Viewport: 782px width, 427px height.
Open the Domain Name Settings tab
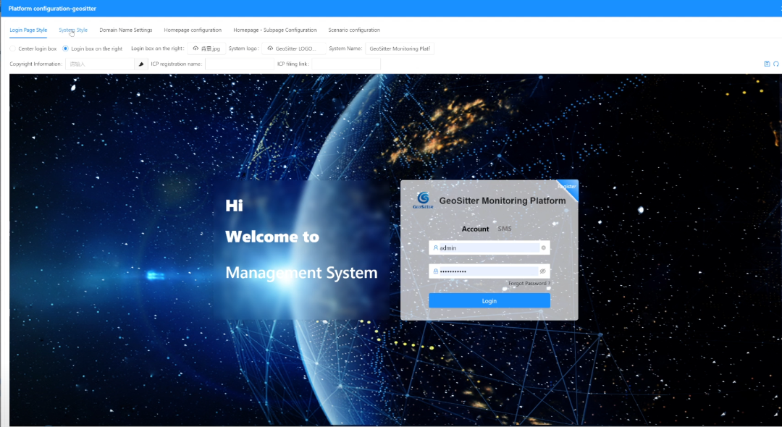click(126, 30)
